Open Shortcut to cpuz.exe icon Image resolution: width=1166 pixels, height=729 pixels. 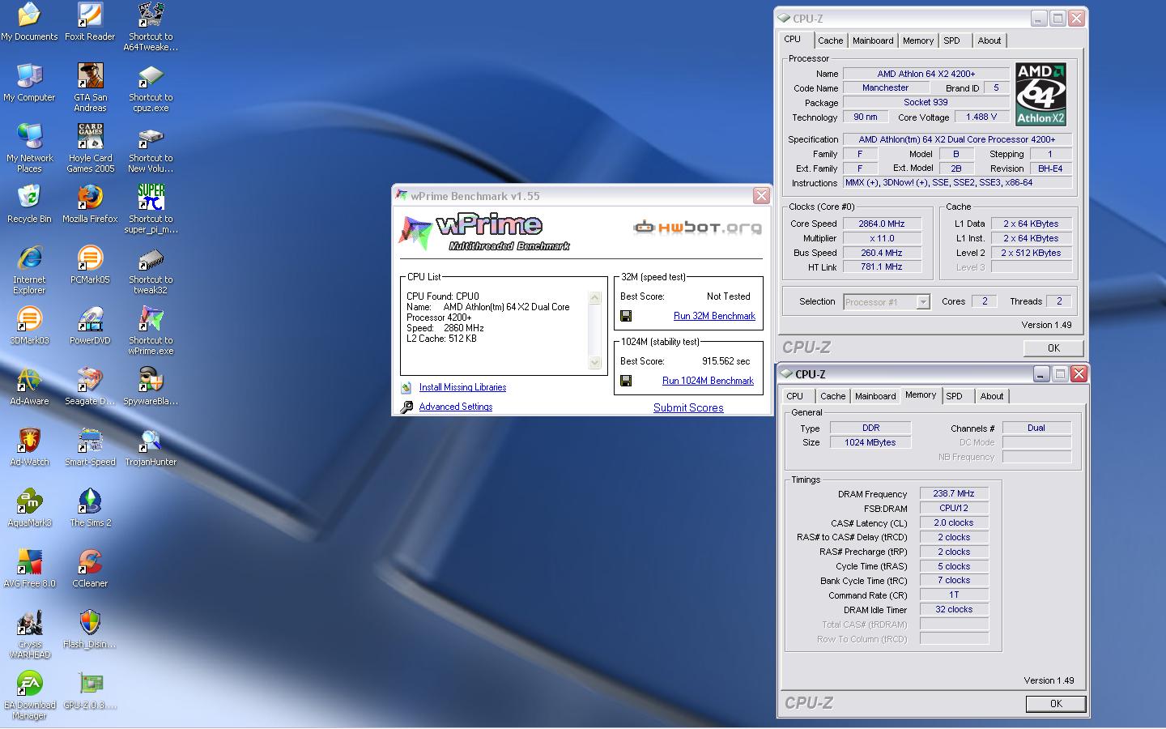click(x=151, y=87)
